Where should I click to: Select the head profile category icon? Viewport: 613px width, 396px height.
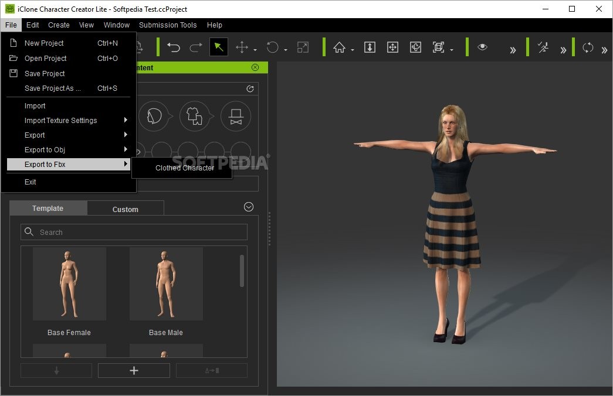point(154,116)
